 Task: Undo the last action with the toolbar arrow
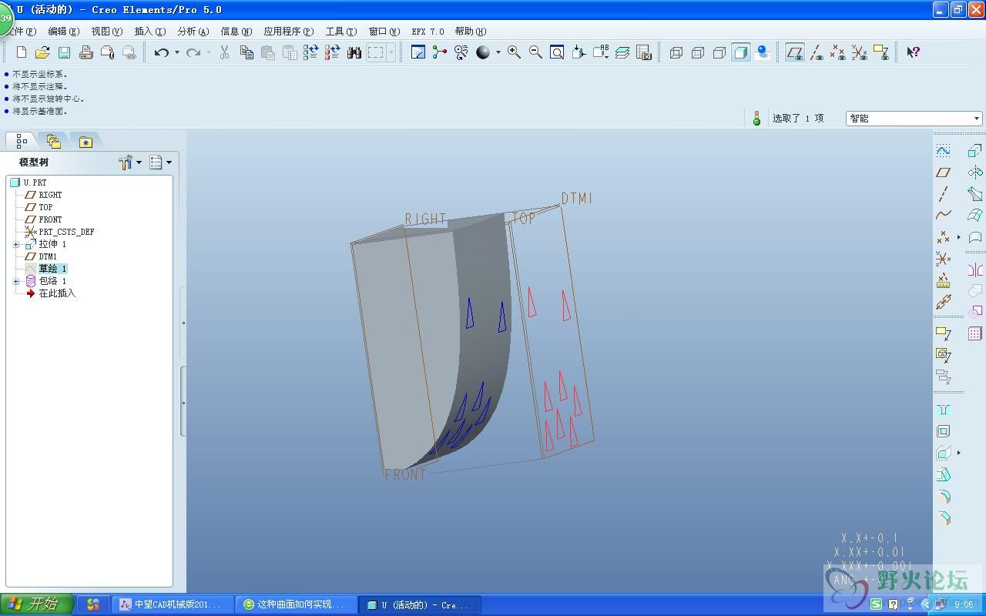coord(161,52)
